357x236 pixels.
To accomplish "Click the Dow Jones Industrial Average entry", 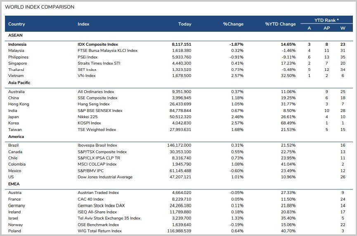I will tap(105, 177).
